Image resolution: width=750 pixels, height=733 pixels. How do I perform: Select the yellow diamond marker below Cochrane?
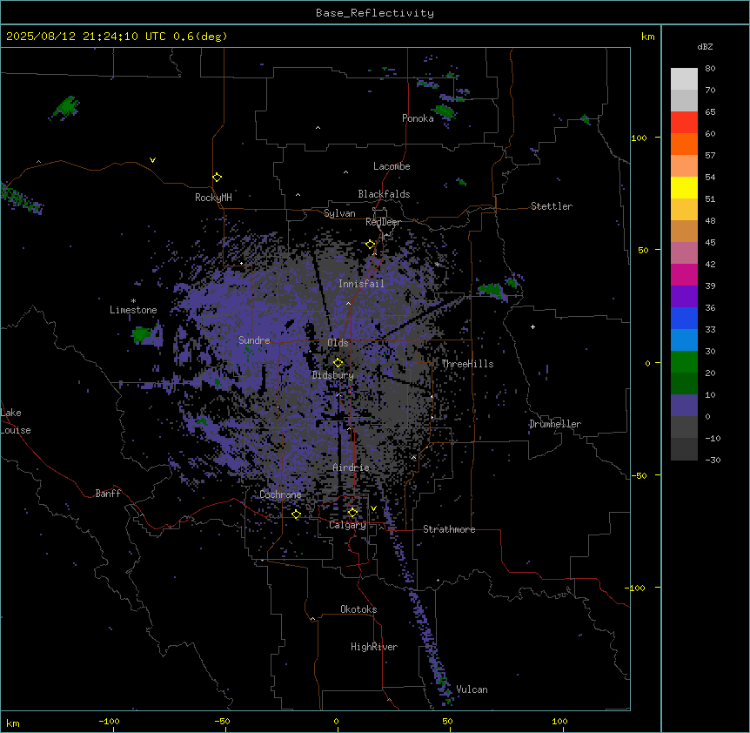pyautogui.click(x=296, y=514)
